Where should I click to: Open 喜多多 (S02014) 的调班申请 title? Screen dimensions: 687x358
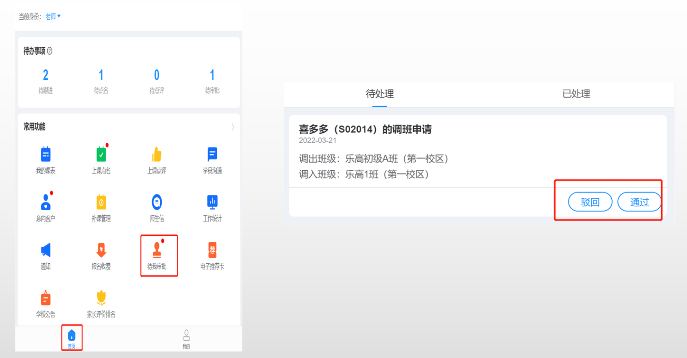pos(365,129)
